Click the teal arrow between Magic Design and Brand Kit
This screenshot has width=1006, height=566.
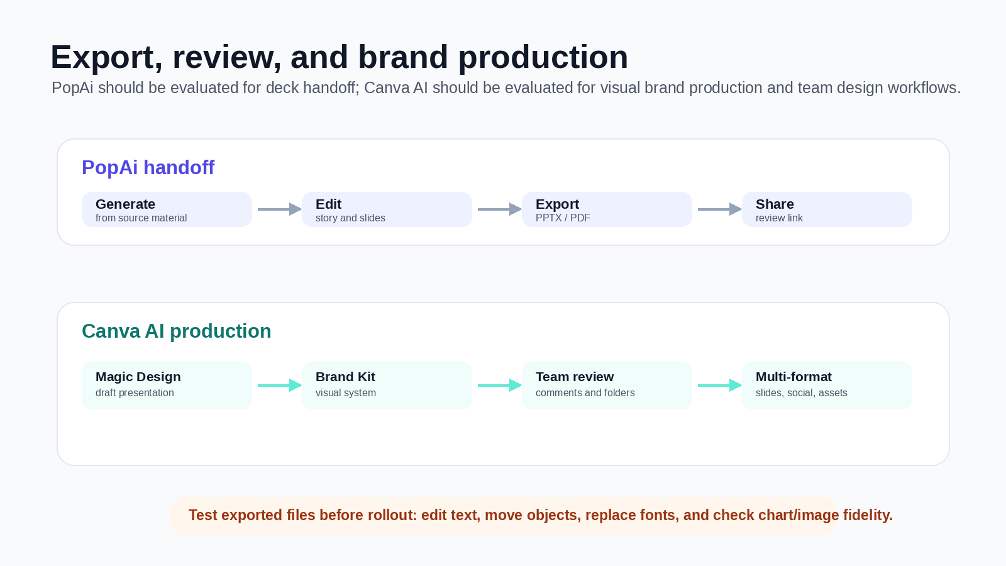[280, 386]
